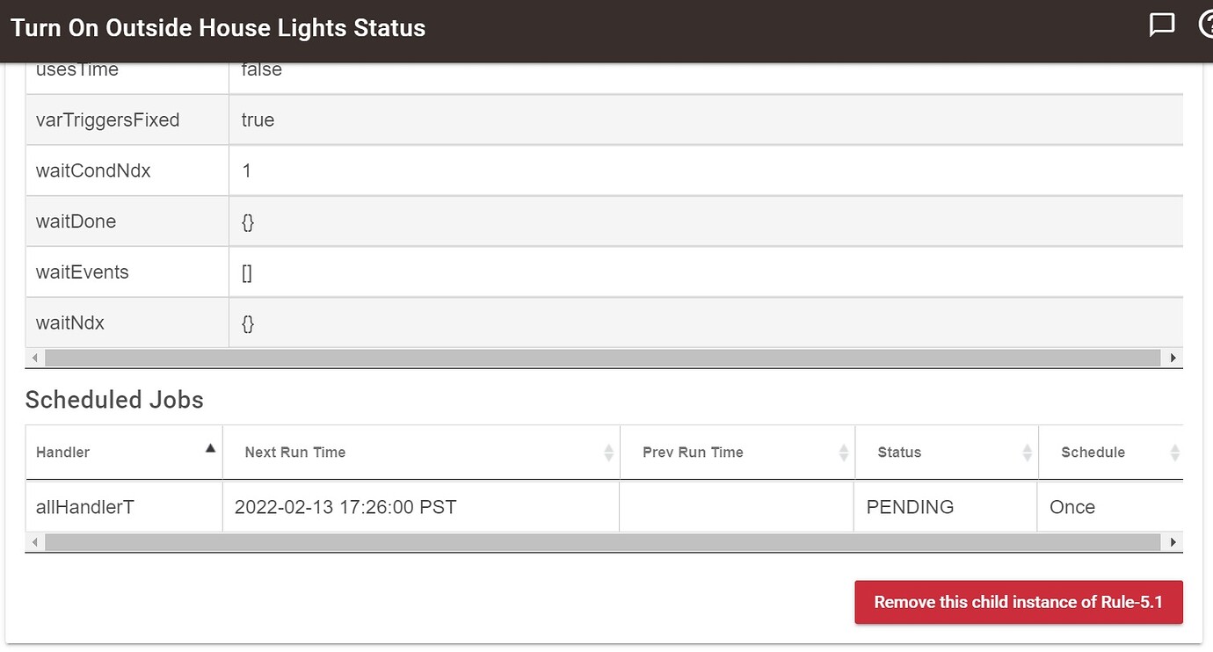Click the sort arrows on the Status column

1028,452
